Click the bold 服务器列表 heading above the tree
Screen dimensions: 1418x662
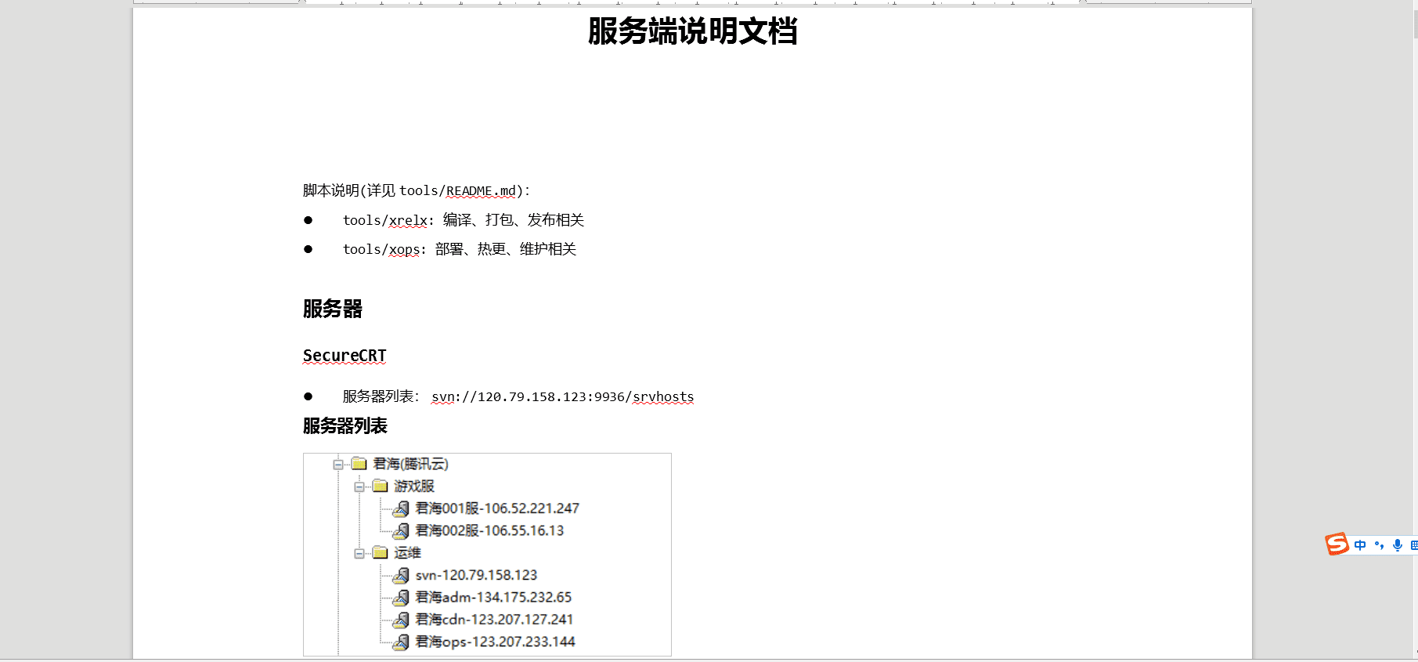345,426
